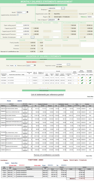Edit the Capped payroll OA/OD declared field
This screenshot has width=94, height=181.
point(23,31)
